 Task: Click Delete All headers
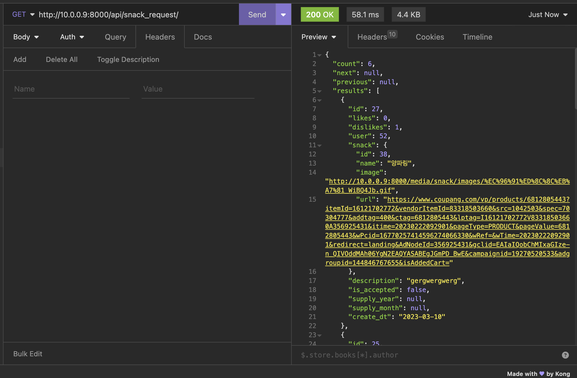[62, 60]
